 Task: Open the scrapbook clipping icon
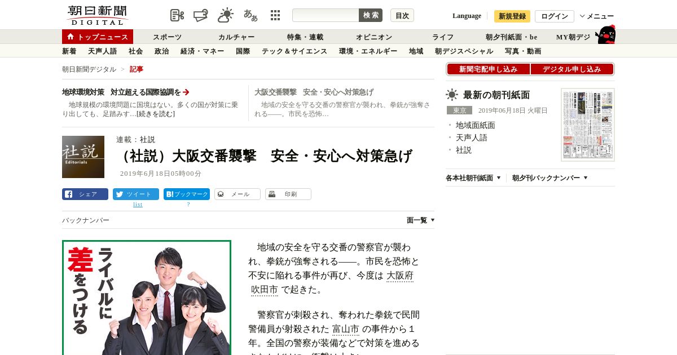pos(177,15)
